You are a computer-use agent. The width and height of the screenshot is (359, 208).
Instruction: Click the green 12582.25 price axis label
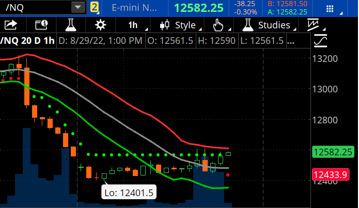pyautogui.click(x=333, y=152)
